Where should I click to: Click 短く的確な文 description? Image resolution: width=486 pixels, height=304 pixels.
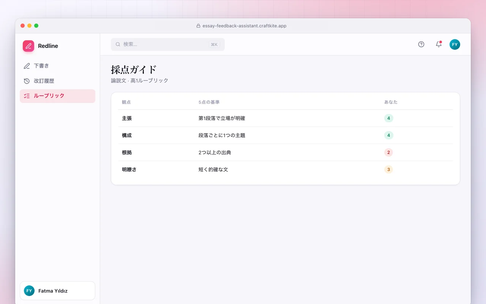click(213, 169)
